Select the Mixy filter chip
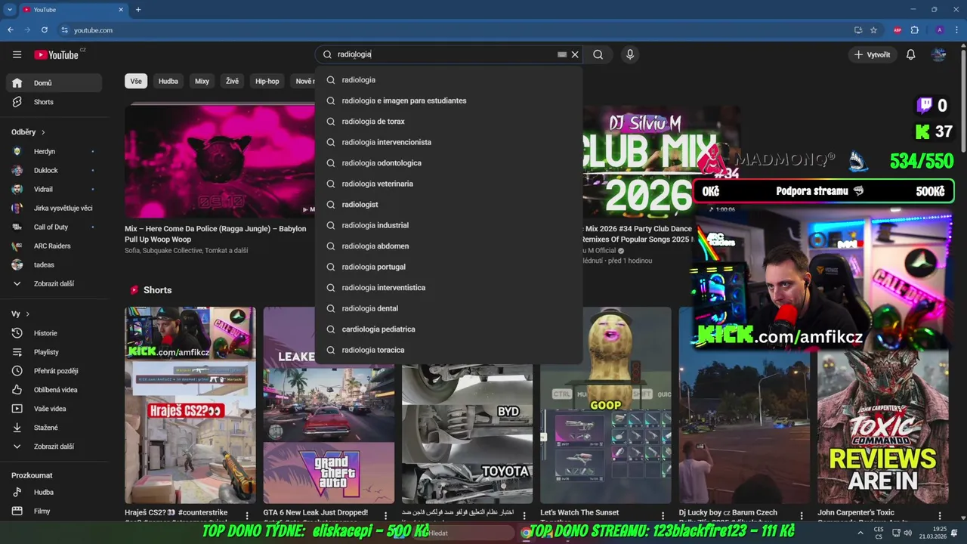Image resolution: width=967 pixels, height=544 pixels. click(202, 81)
